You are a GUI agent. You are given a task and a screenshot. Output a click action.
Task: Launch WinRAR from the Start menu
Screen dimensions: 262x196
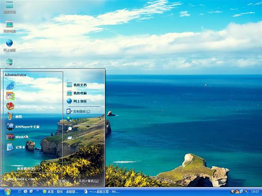click(x=17, y=137)
